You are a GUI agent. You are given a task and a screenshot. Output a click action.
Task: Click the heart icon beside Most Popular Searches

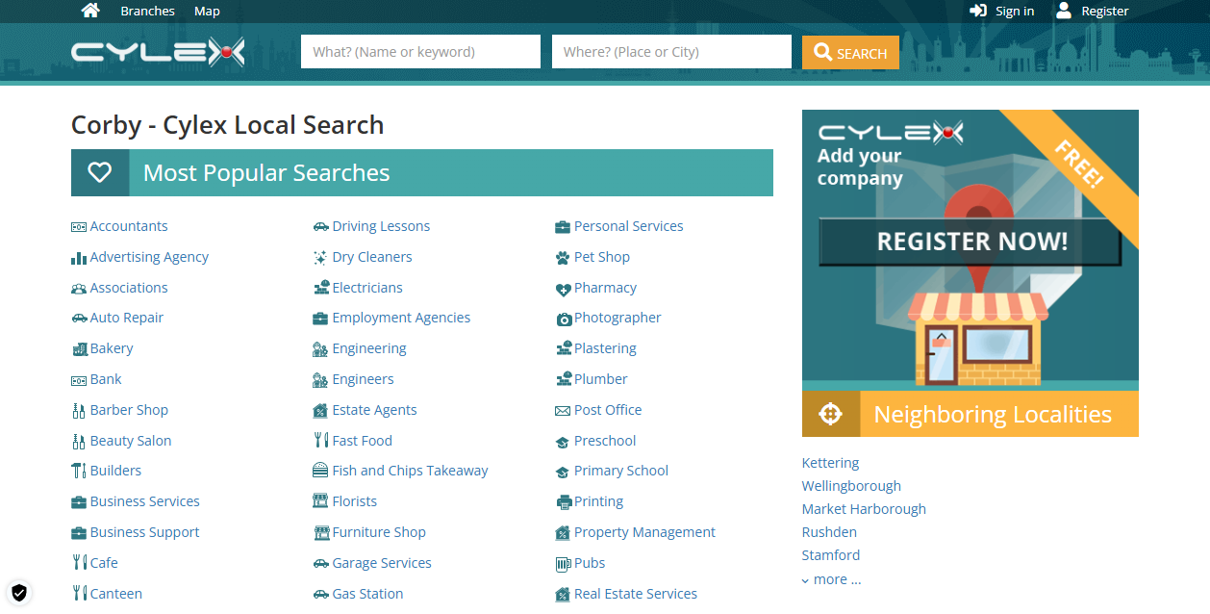click(x=100, y=171)
